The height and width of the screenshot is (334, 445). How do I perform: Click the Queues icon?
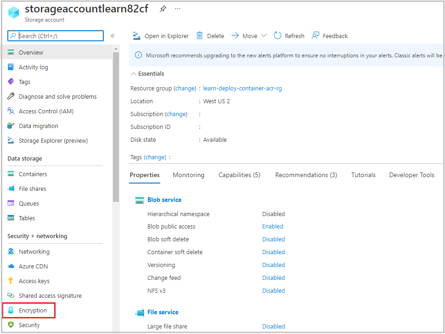click(11, 203)
